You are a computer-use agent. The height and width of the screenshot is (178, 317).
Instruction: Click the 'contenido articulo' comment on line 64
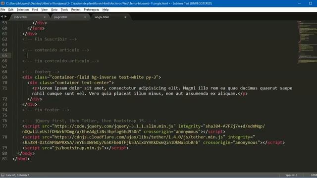[x=56, y=50]
